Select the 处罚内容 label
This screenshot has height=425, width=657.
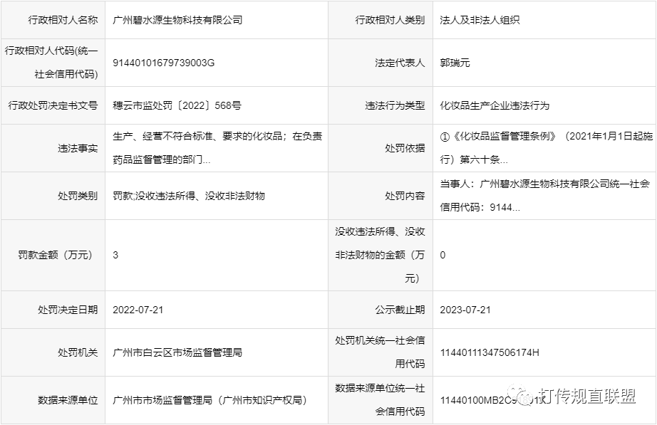click(405, 196)
